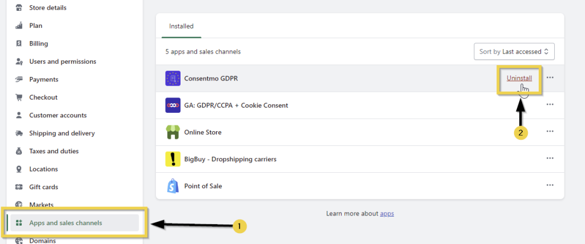Go to Users and permissions settings

point(62,62)
